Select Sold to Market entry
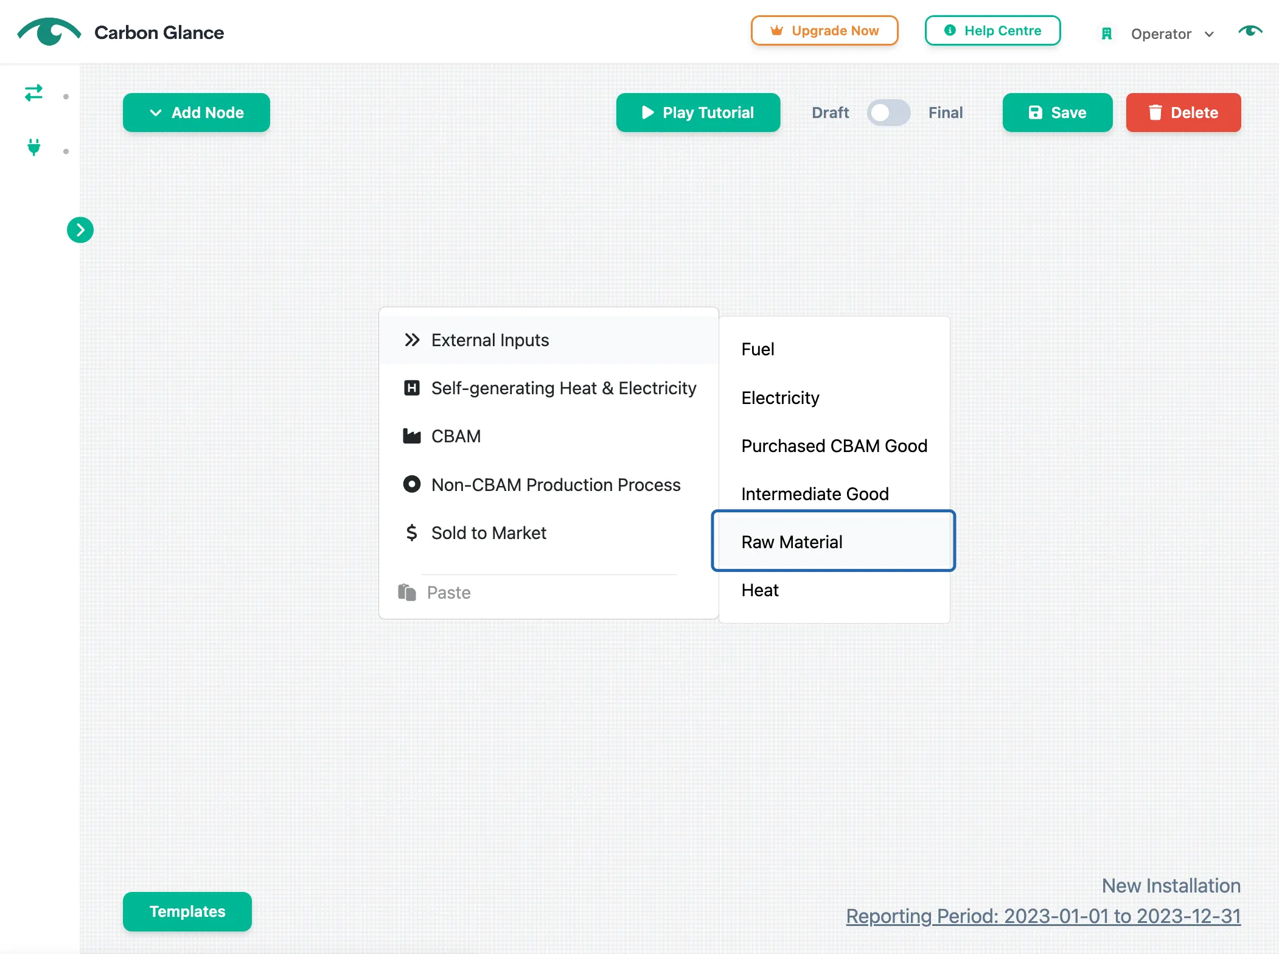The height and width of the screenshot is (954, 1279). click(549, 533)
